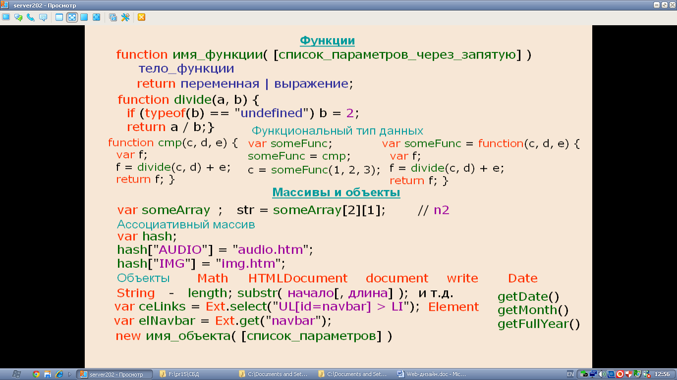
Task: Click the red circle tray icon
Action: 620,374
